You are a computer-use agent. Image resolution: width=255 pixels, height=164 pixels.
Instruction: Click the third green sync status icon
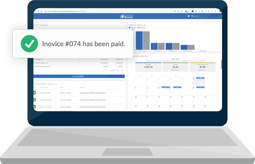(x=34, y=106)
